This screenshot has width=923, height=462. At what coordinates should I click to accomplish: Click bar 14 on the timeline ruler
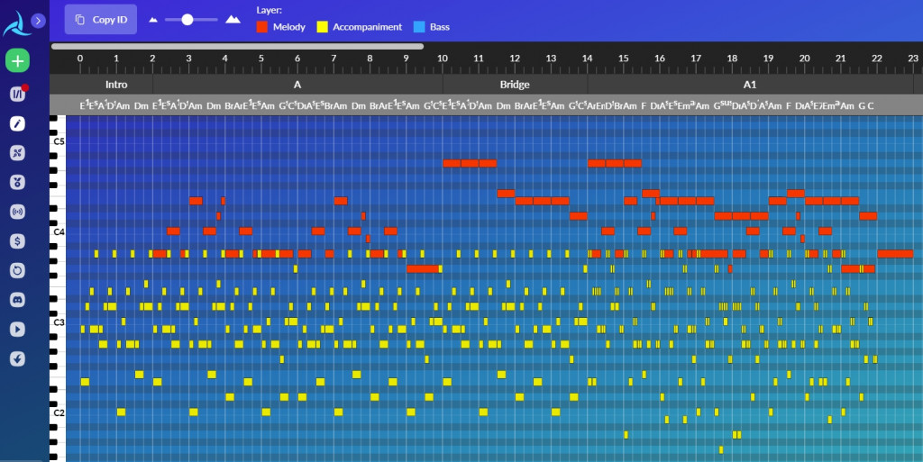click(x=587, y=59)
